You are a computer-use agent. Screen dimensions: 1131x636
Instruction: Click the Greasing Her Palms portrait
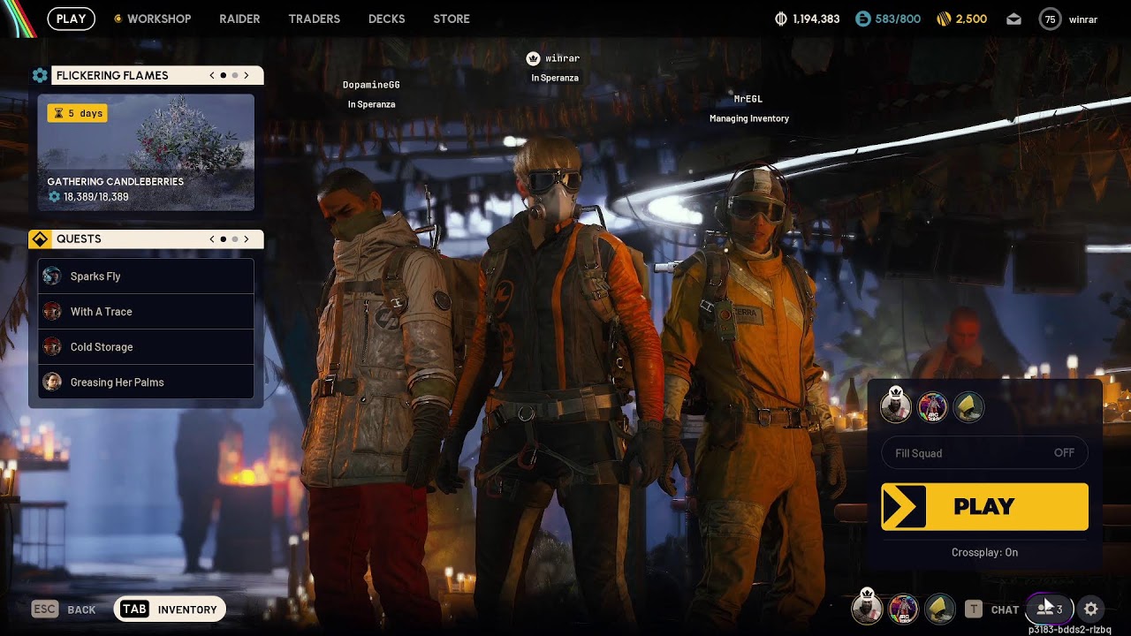tap(52, 382)
